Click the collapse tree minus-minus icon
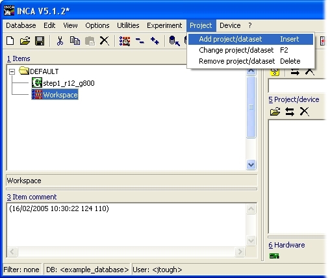This screenshot has width=330, height=278. [x=140, y=41]
